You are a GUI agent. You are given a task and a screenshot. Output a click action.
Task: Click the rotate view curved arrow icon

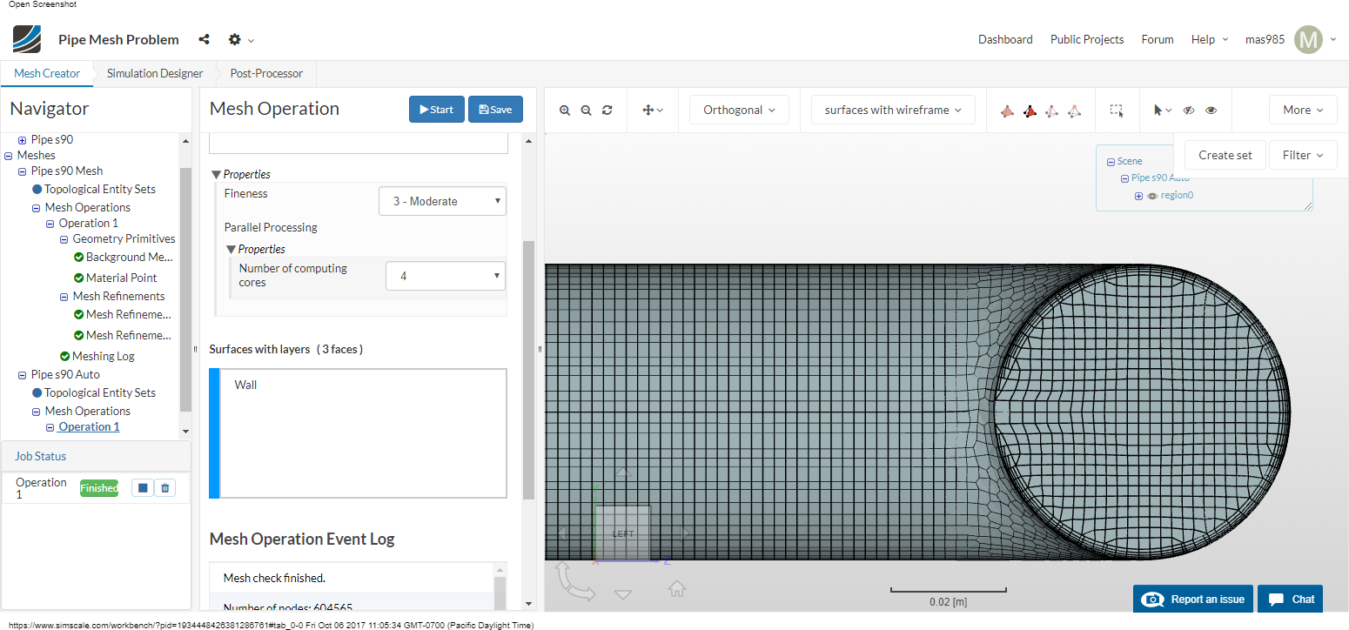(x=575, y=581)
